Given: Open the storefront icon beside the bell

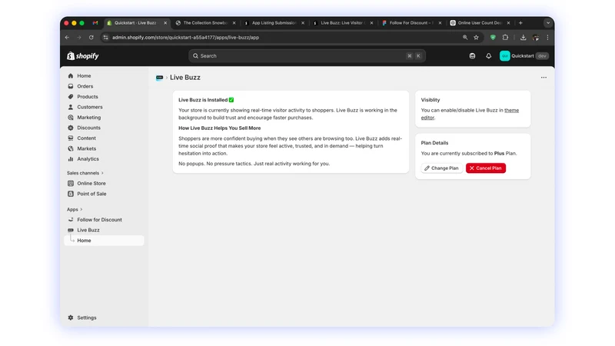Looking at the screenshot, I should [472, 56].
